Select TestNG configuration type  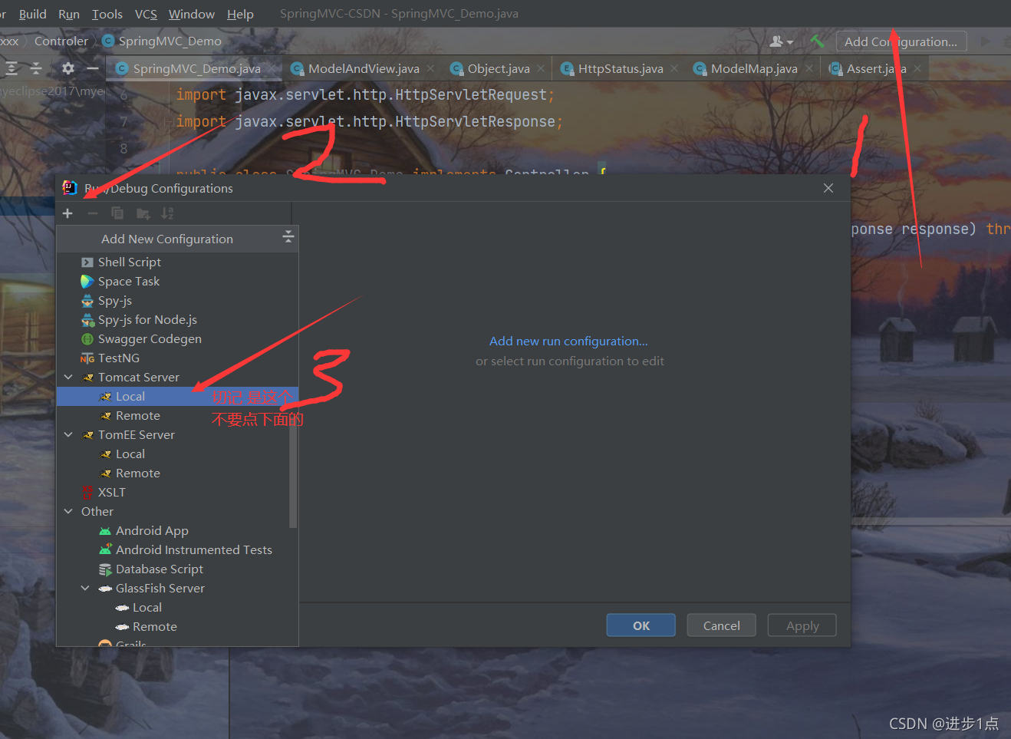coord(177,358)
